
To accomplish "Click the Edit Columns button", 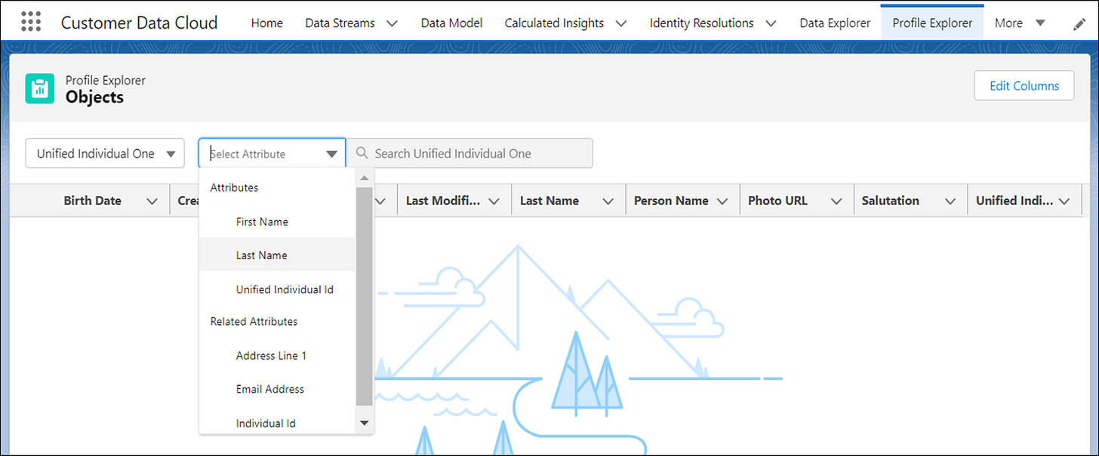I will click(x=1024, y=85).
